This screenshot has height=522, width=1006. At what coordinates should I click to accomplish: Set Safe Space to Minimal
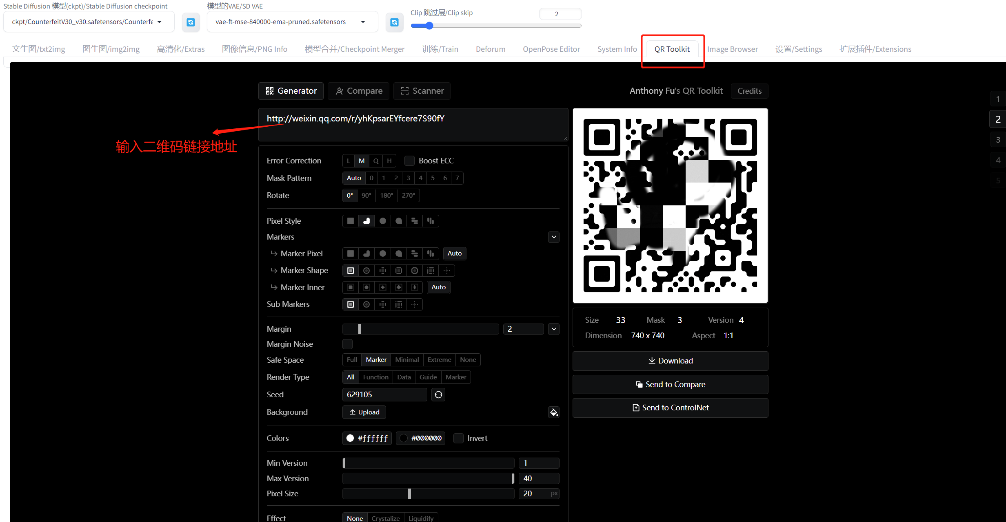click(407, 360)
